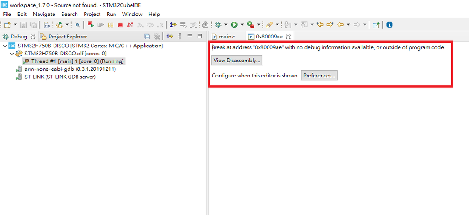Open the New dropdown arrow
The width and height of the screenshot is (469, 215).
(x=15, y=25)
